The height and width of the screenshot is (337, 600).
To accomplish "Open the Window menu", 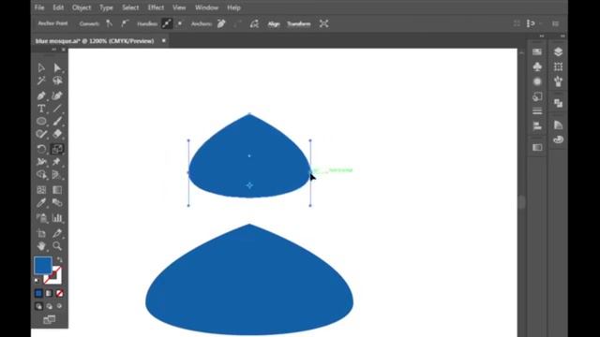I will pyautogui.click(x=206, y=7).
